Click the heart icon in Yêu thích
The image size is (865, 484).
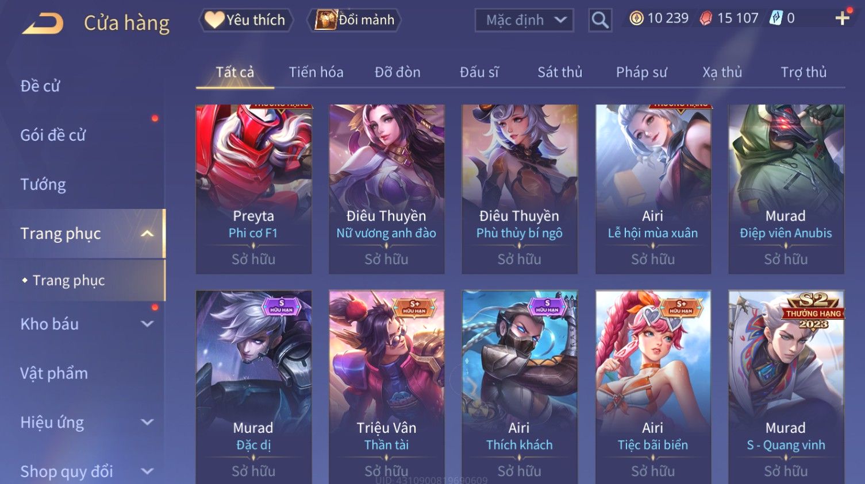point(214,20)
